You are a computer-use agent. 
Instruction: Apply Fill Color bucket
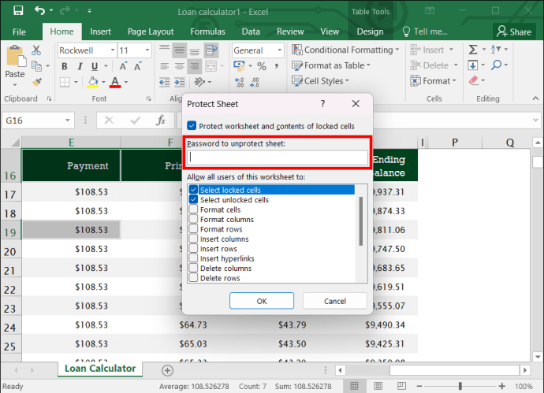(92, 82)
